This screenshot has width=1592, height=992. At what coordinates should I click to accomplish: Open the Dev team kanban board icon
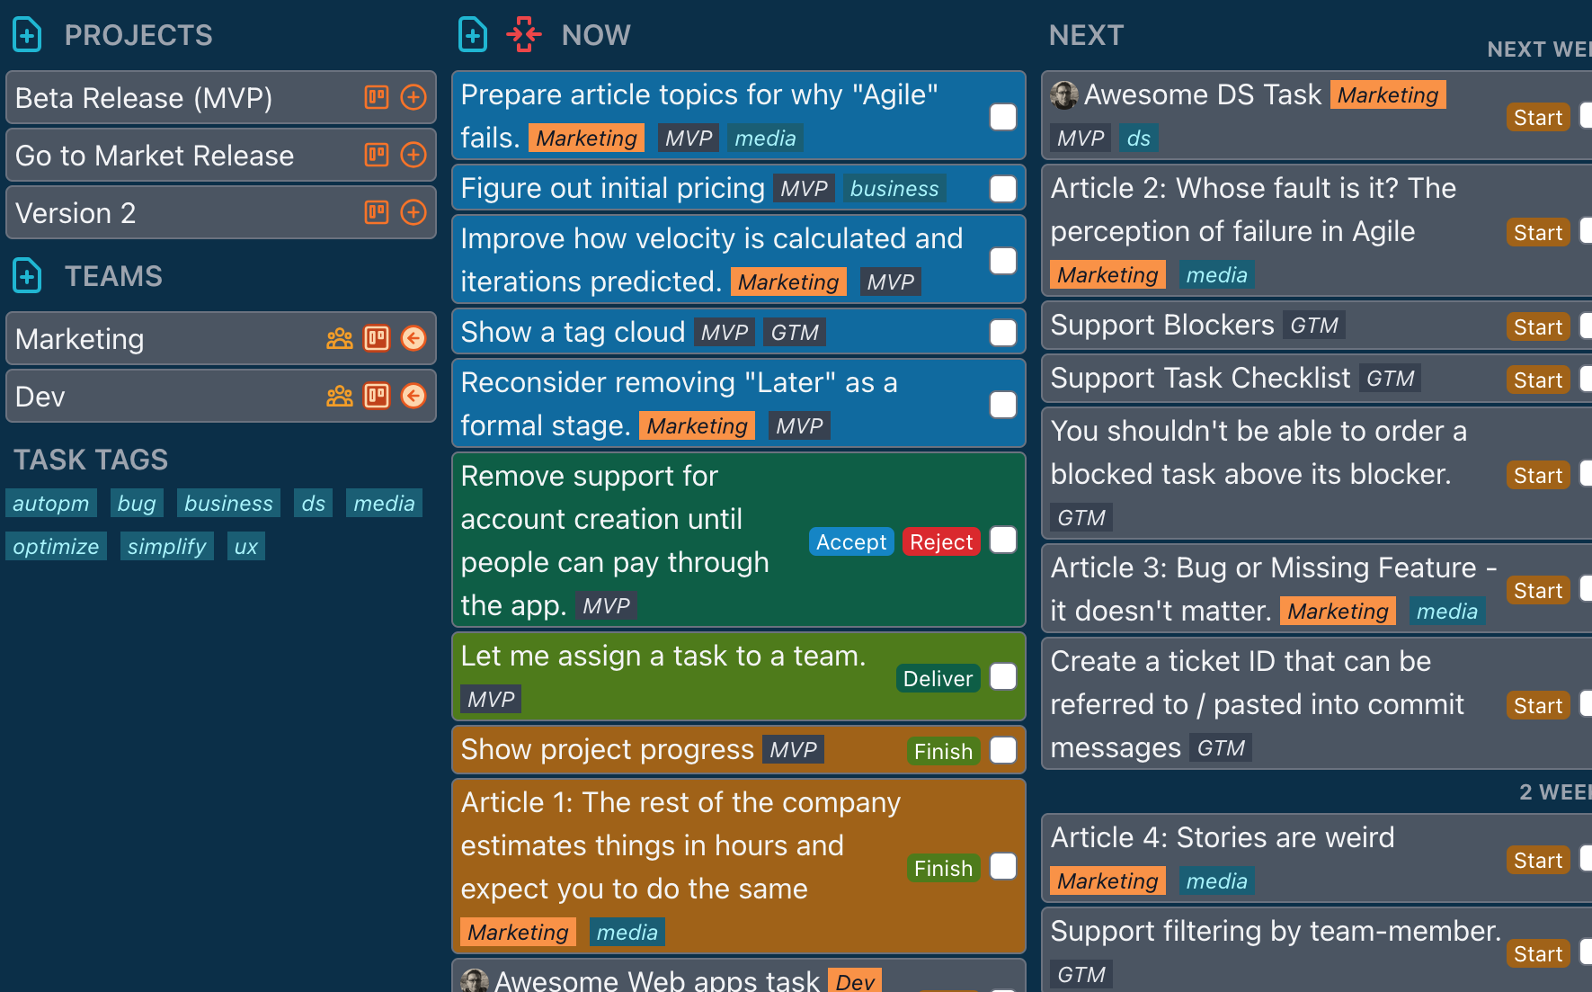click(377, 396)
